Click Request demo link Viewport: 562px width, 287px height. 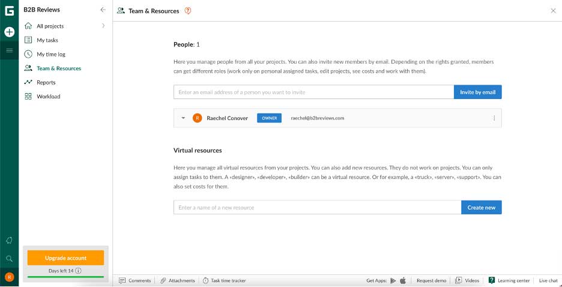[431, 280]
